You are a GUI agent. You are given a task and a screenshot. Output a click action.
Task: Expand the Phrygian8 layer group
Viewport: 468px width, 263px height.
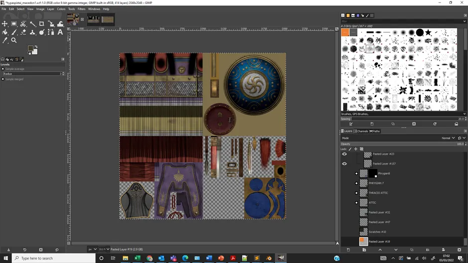(x=356, y=173)
